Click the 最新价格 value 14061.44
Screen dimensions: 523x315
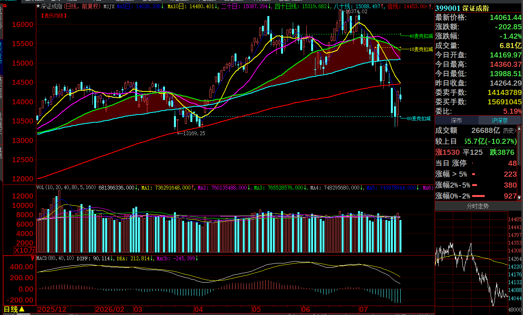tap(505, 18)
